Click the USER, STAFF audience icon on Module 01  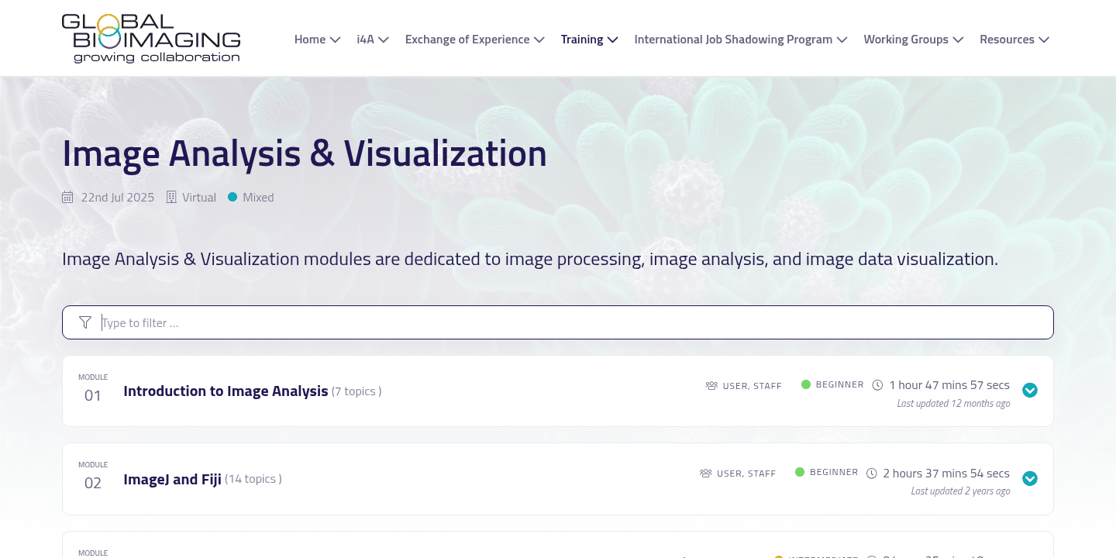[711, 385]
